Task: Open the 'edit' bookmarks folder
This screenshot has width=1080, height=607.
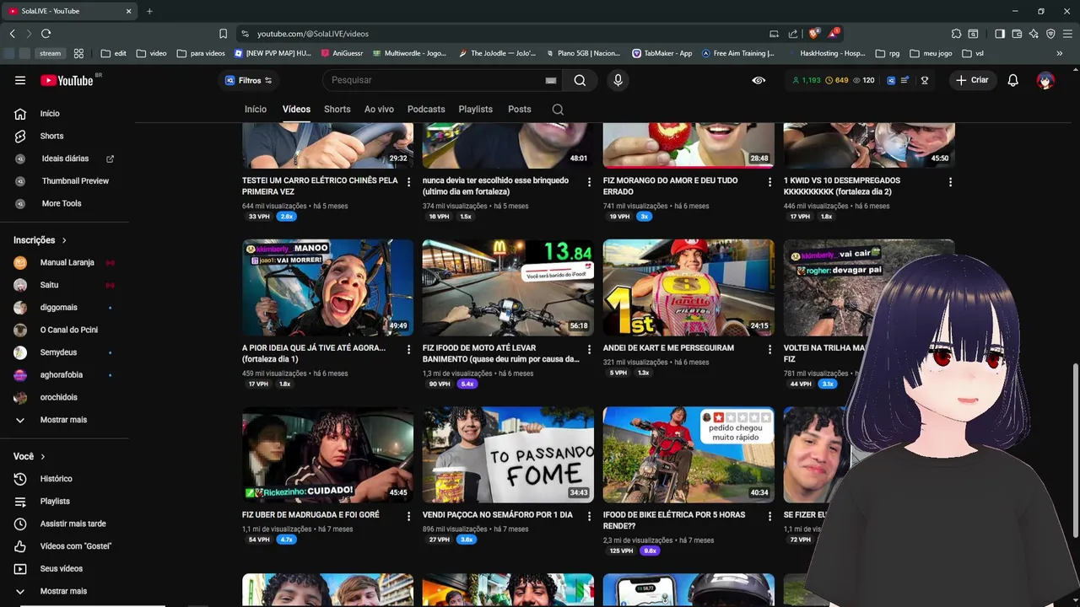Action: [113, 53]
